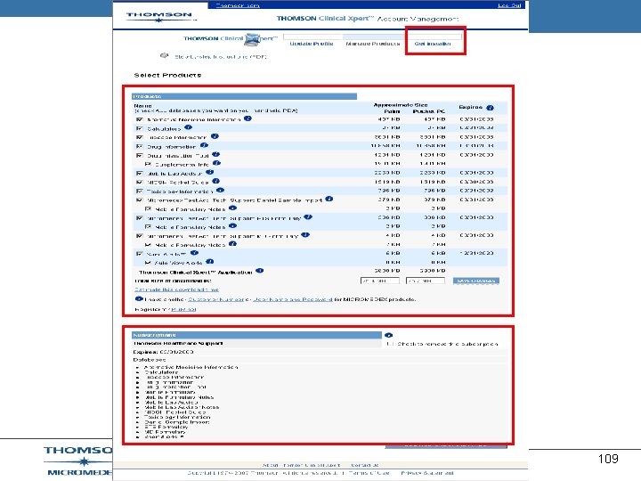Click the Palm total download size field
The height and width of the screenshot is (481, 641).
tap(380, 281)
